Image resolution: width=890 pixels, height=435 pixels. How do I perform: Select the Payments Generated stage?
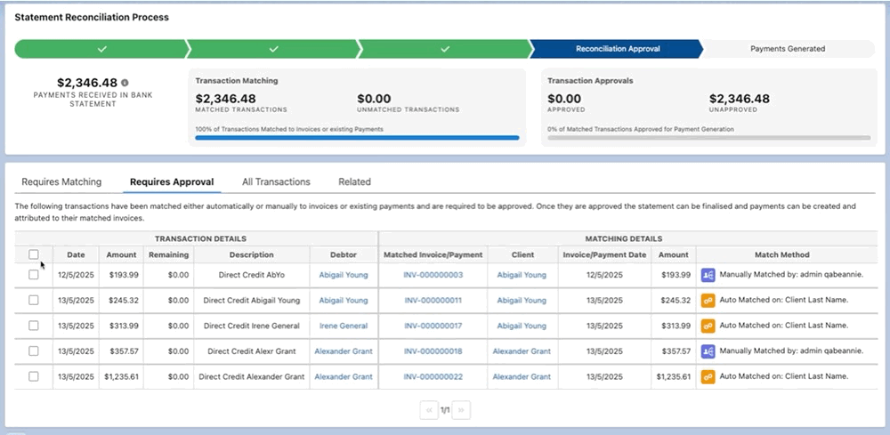[x=788, y=49]
